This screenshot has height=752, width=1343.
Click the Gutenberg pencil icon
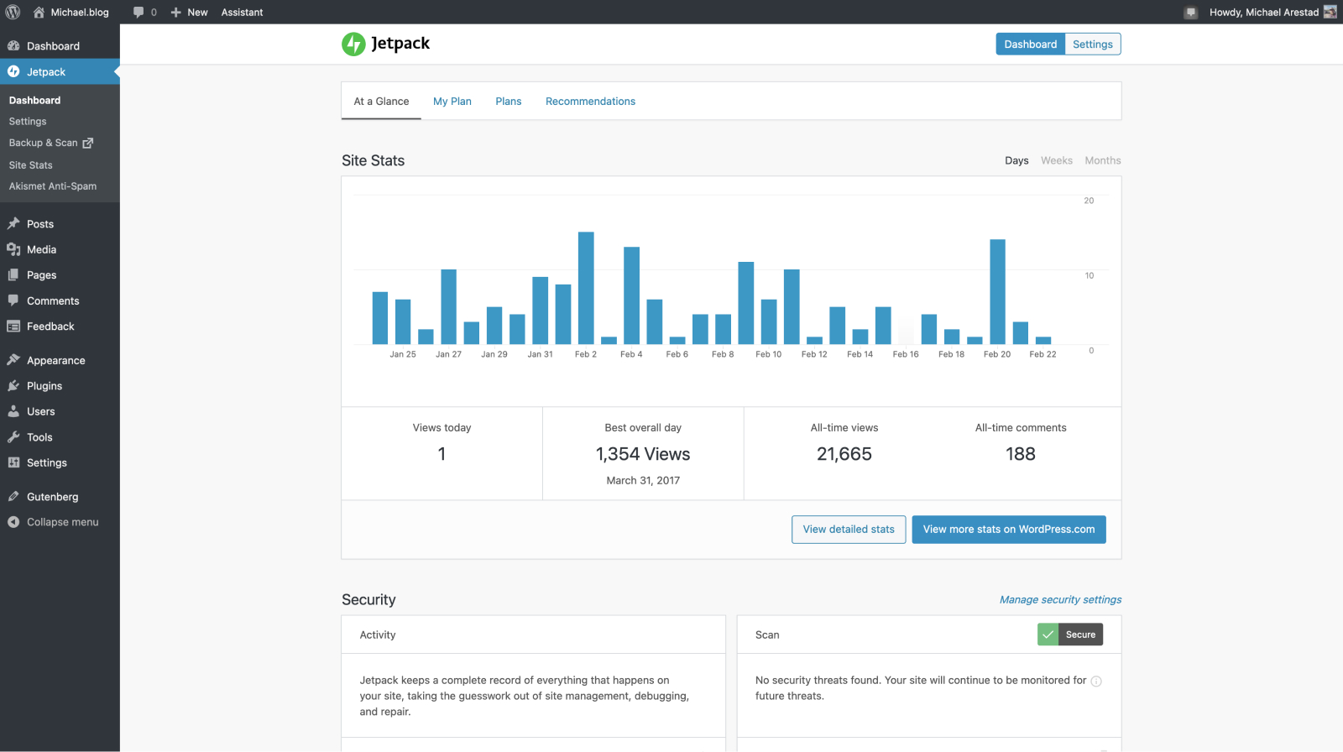13,497
